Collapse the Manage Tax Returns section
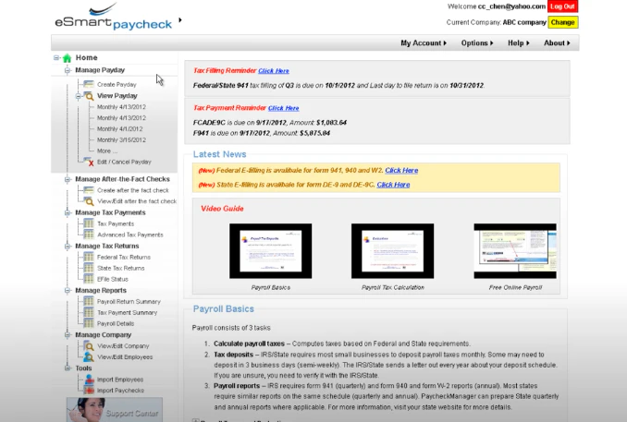The height and width of the screenshot is (422, 627). (x=68, y=246)
